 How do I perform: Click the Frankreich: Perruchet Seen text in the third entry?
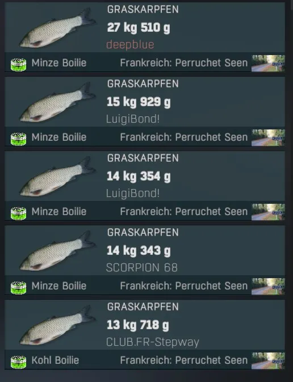(184, 212)
